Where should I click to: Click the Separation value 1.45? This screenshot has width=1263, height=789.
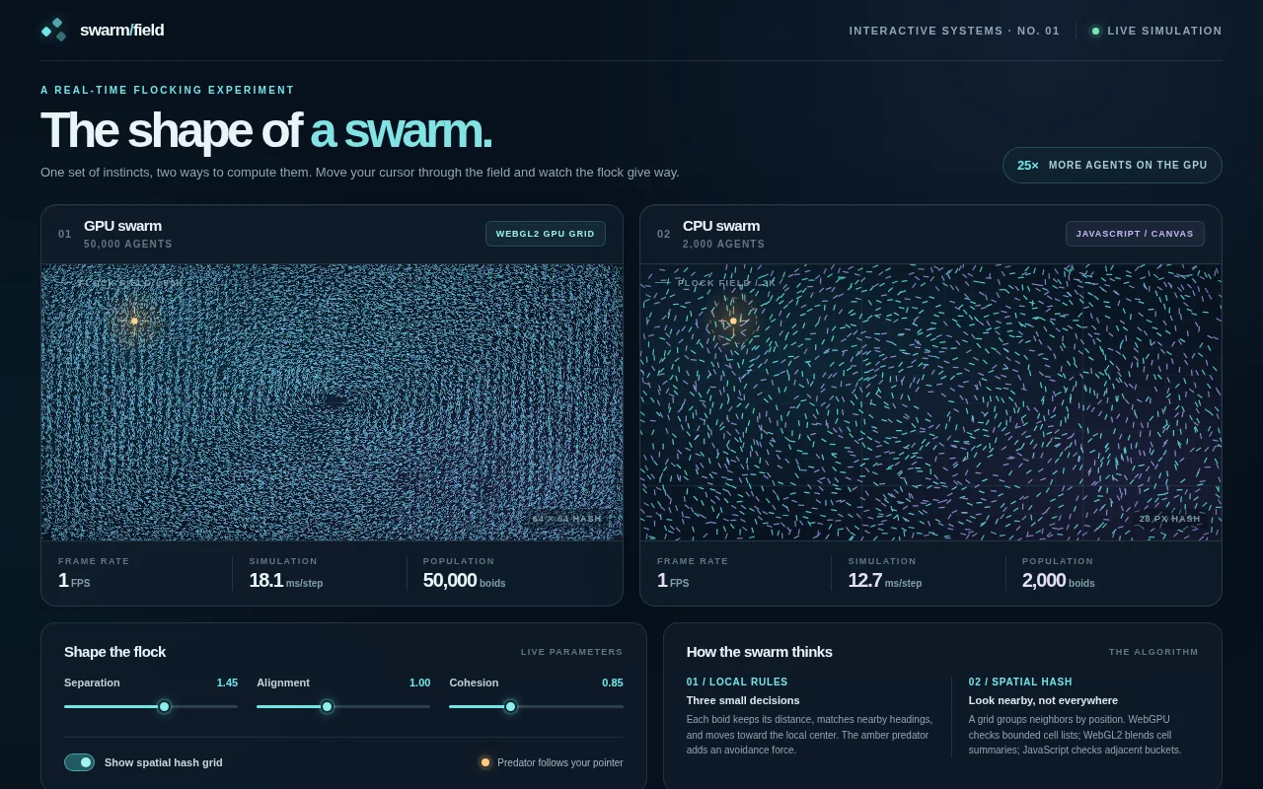tap(227, 682)
